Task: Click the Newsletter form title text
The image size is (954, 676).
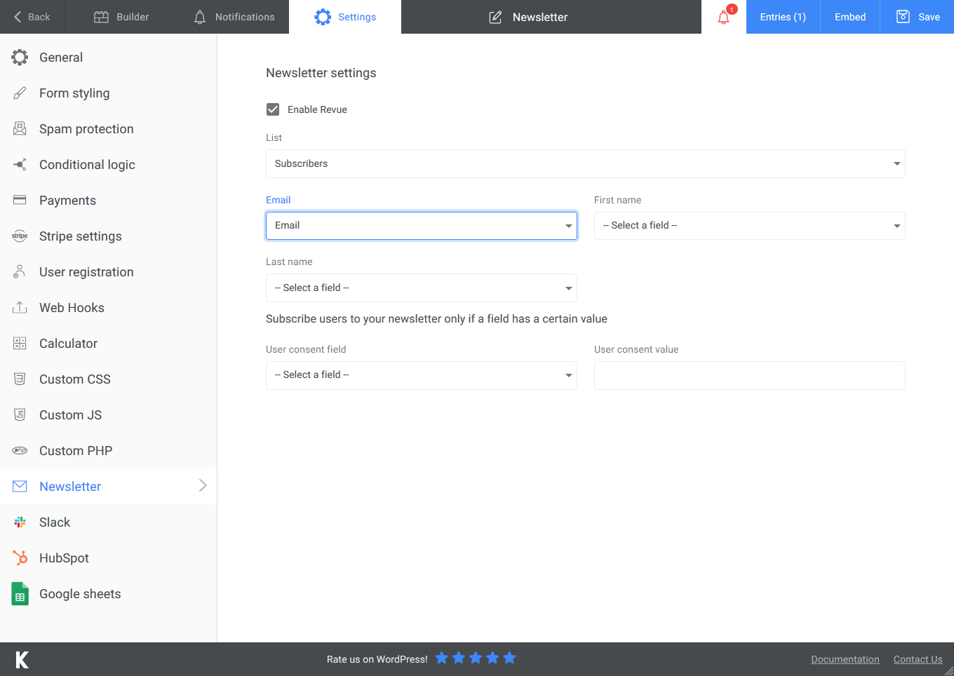Action: pyautogui.click(x=540, y=17)
